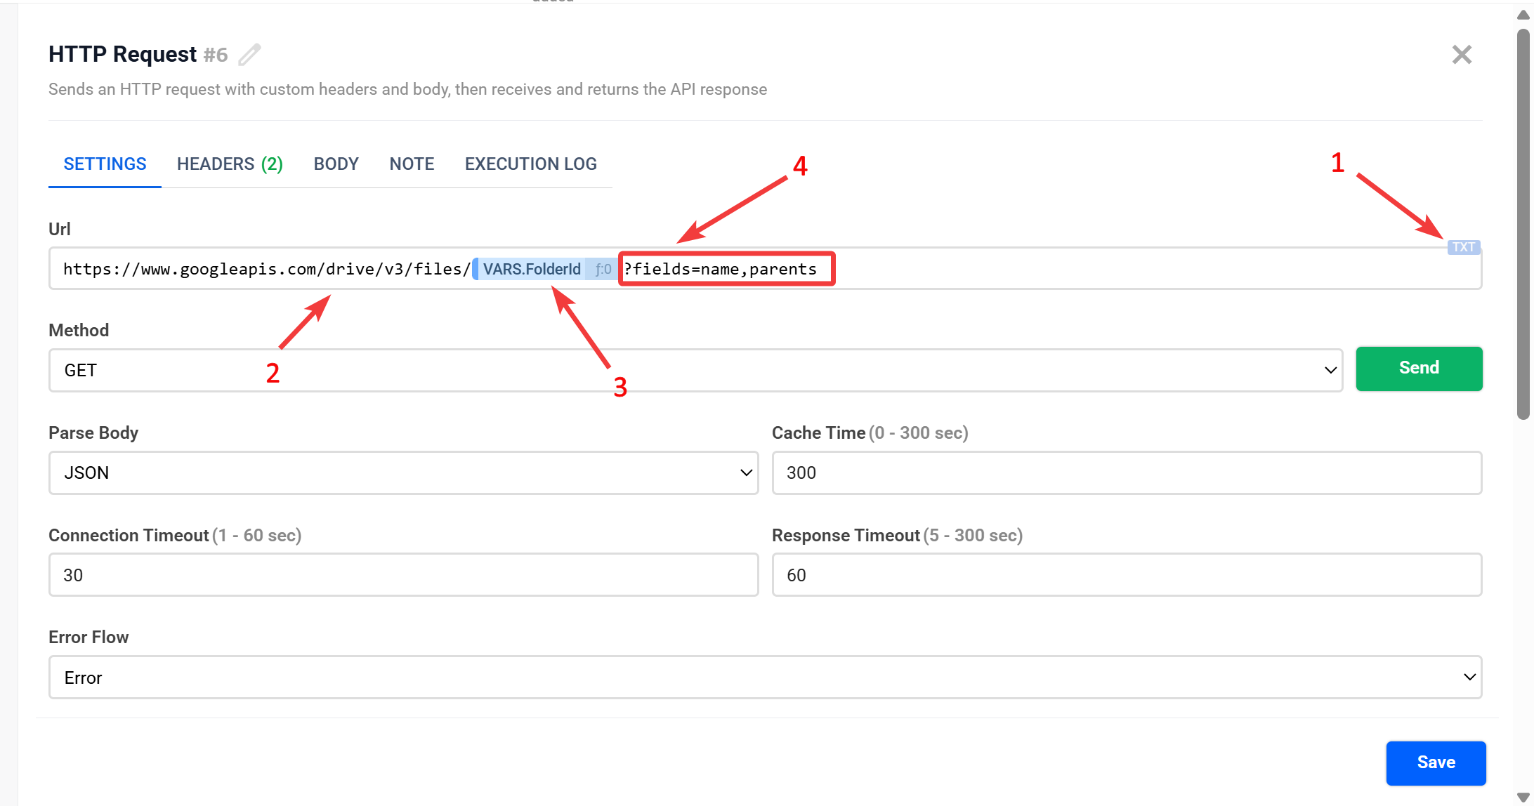Focus the Connection Timeout input
This screenshot has height=806, width=1534.
(403, 575)
